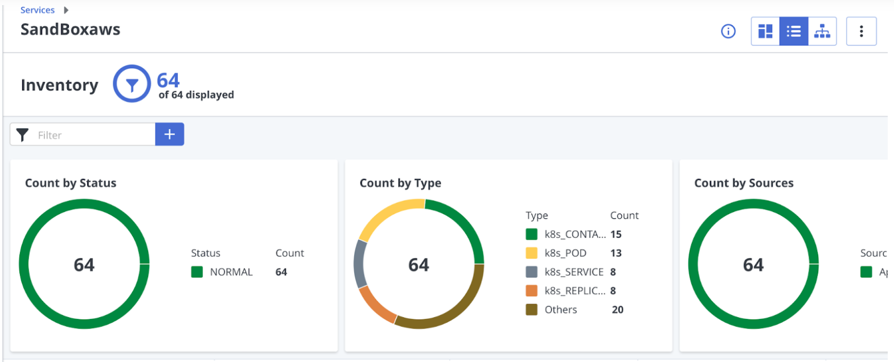The height and width of the screenshot is (362, 894).
Task: Expand the Services breadcrumb arrow
Action: pyautogui.click(x=66, y=10)
